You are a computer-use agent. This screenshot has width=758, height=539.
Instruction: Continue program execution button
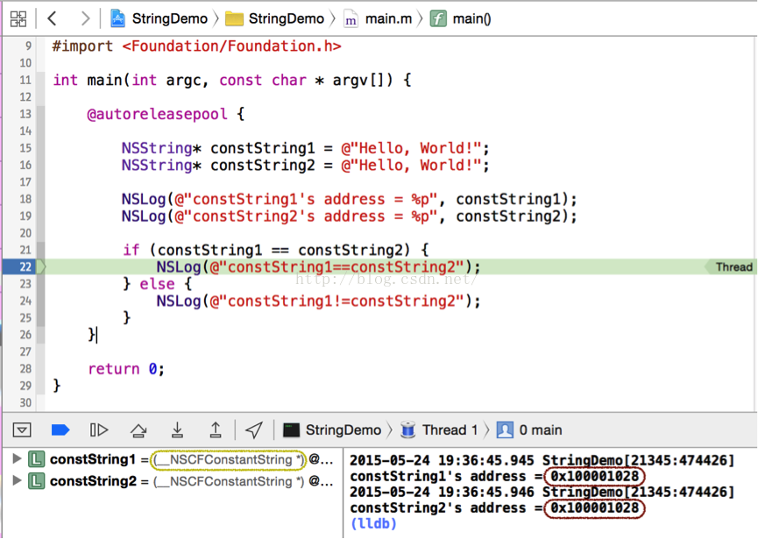coord(99,429)
